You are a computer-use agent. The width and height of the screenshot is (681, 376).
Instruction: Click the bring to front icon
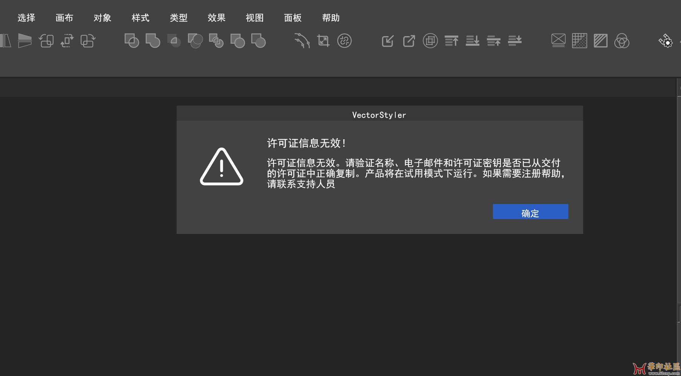(x=451, y=41)
